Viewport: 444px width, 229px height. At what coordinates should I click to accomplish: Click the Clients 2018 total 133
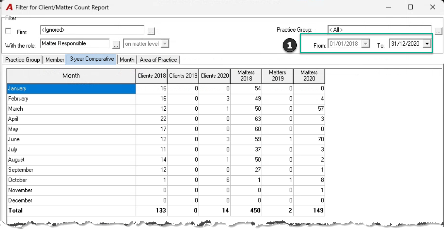161,211
